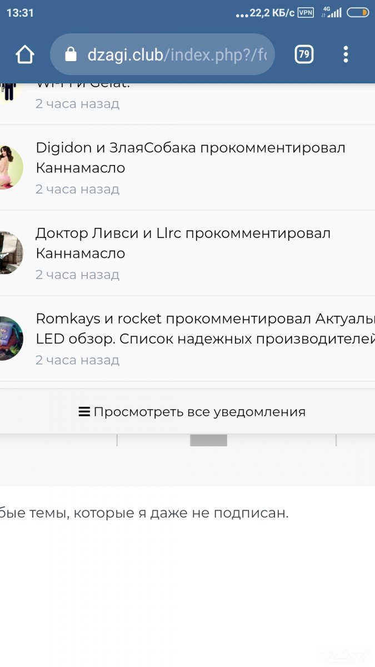Tap the post text about не подписан
Image resolution: width=375 pixels, height=667 pixels.
(x=144, y=513)
